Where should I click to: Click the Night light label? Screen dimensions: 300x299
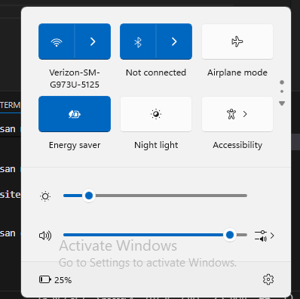pyautogui.click(x=156, y=145)
